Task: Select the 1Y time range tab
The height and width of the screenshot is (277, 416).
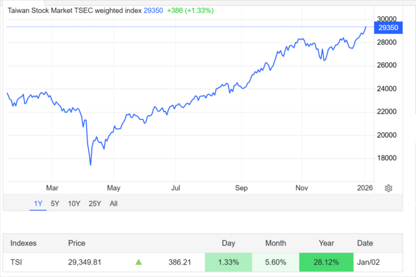Action: 38,204
